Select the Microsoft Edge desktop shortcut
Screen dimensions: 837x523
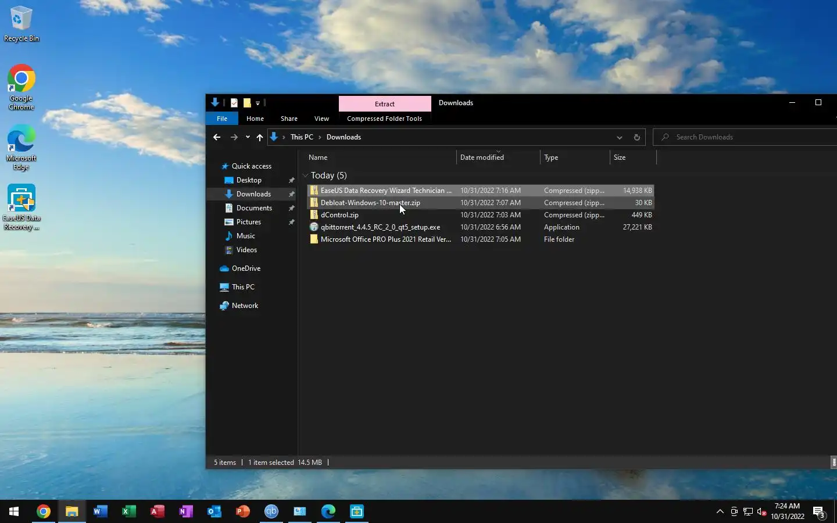pos(22,148)
